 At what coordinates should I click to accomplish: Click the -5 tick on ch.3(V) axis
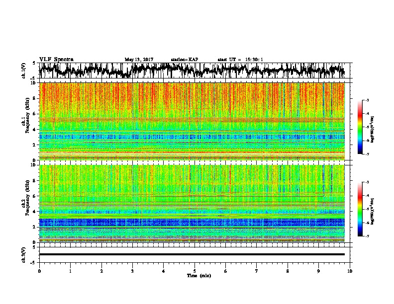click(33, 263)
